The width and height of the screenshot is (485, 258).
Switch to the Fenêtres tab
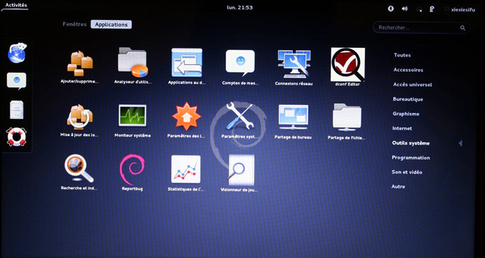(x=75, y=24)
